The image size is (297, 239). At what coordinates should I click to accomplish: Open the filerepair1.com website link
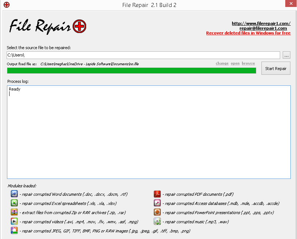pos(261,23)
